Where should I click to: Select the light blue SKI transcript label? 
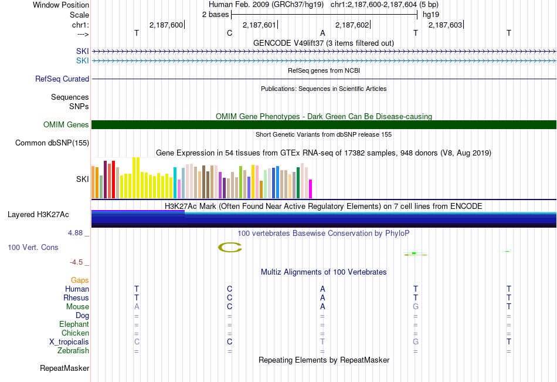pos(83,60)
